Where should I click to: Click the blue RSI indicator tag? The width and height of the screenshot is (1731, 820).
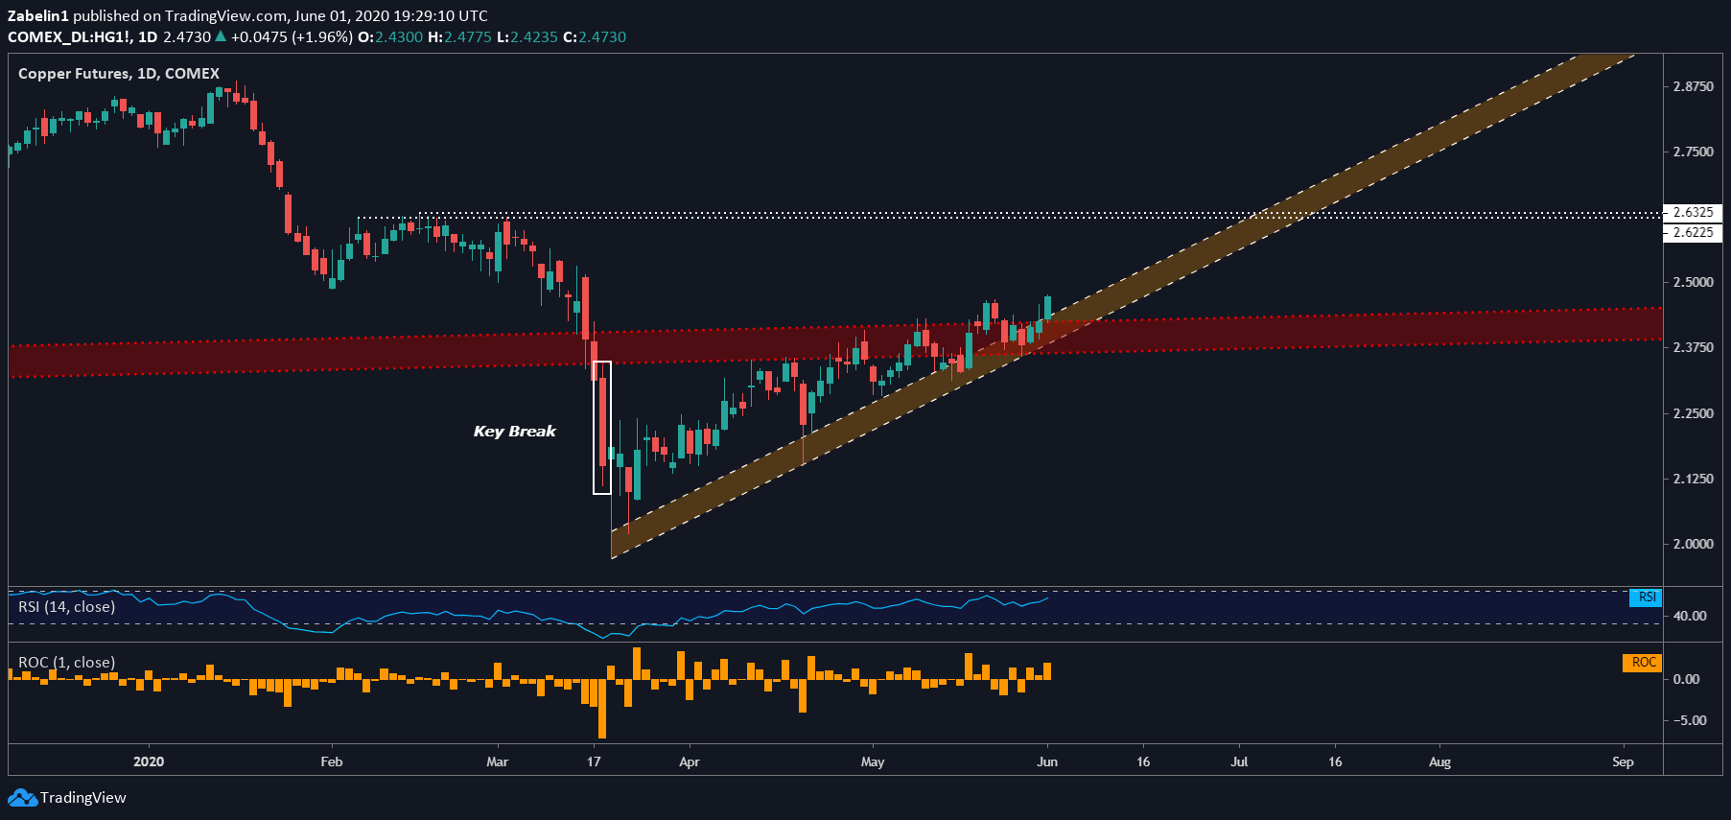click(x=1646, y=597)
